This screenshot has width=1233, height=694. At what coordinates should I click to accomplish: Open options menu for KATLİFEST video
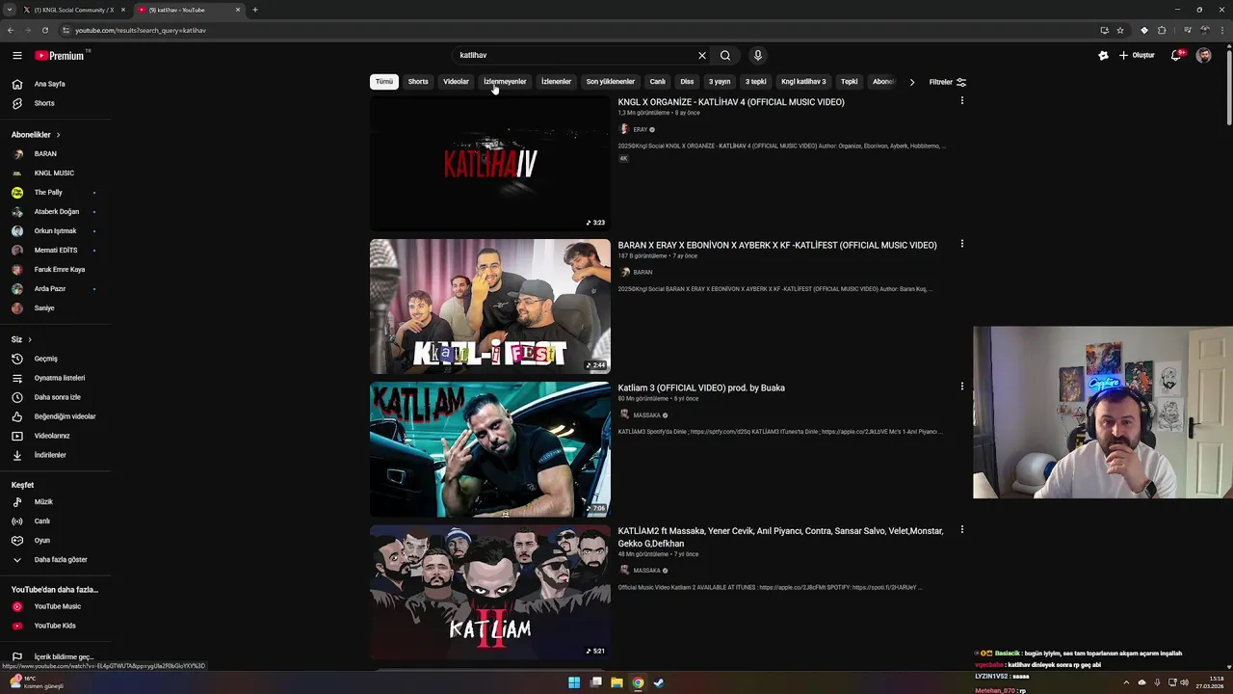tap(961, 244)
